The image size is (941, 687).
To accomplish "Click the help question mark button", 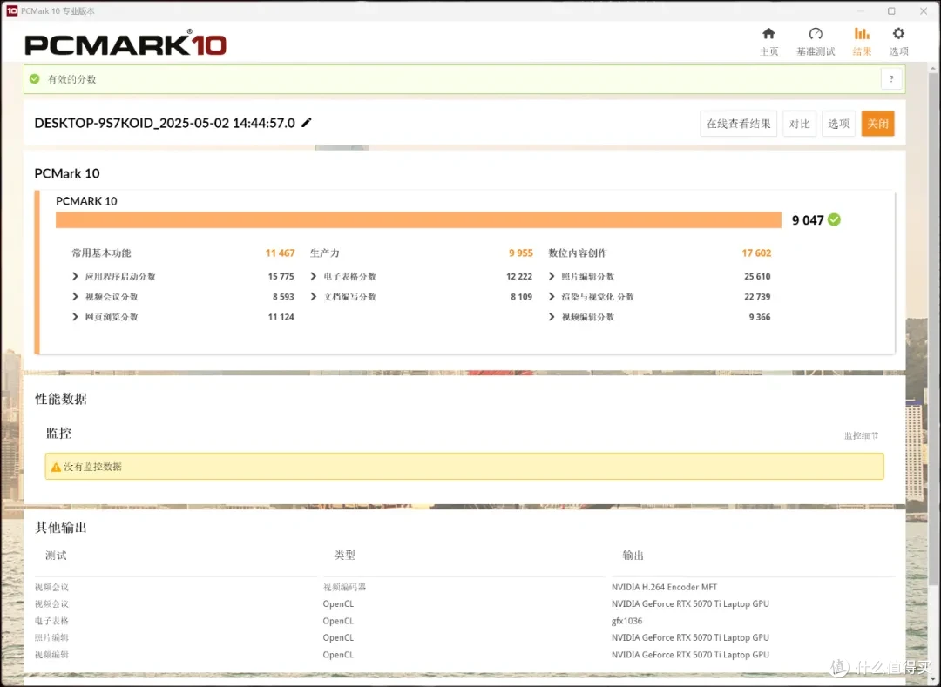I will (892, 79).
